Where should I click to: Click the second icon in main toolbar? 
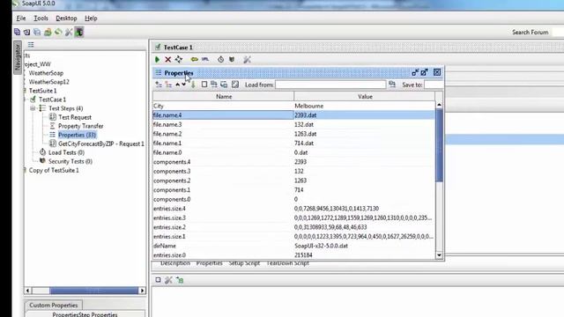(26, 32)
